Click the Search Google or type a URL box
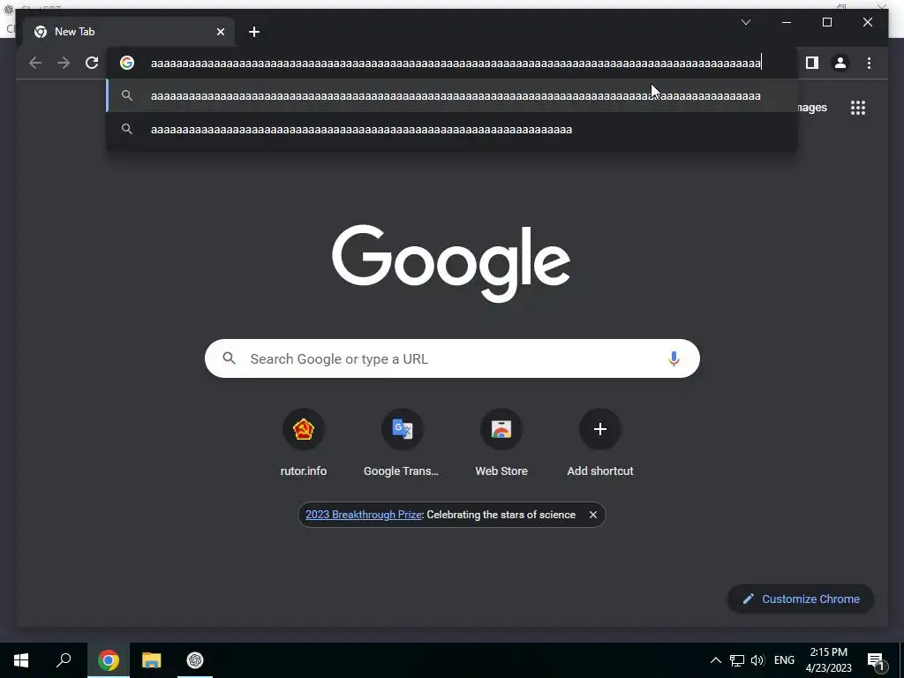This screenshot has width=904, height=678. click(452, 358)
